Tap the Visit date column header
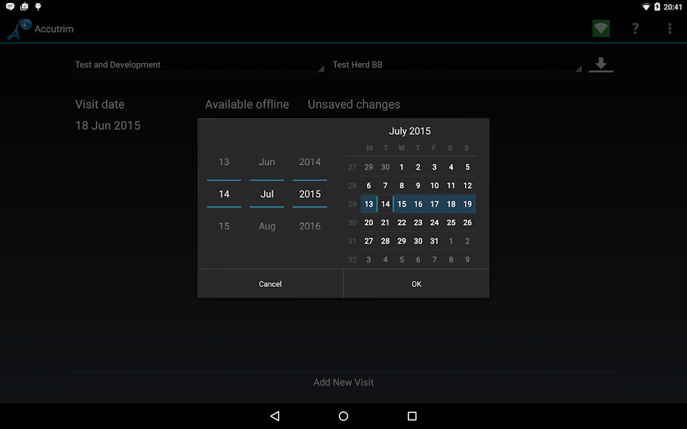 click(100, 104)
